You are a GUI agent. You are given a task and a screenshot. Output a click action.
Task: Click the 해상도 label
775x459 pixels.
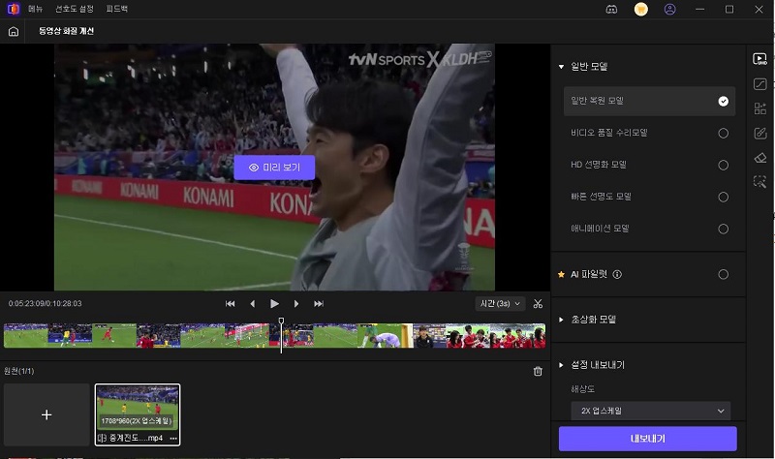click(582, 389)
